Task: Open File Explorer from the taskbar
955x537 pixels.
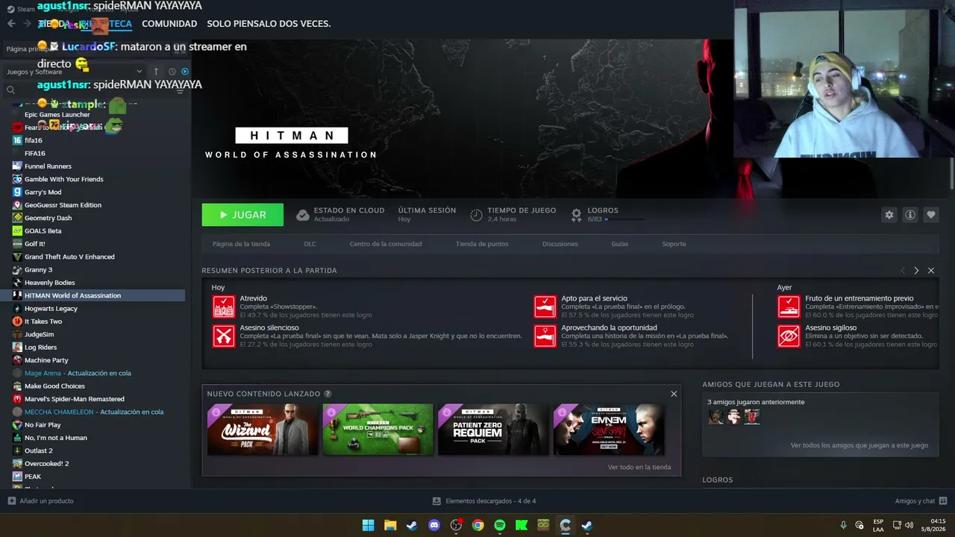Action: (390, 525)
